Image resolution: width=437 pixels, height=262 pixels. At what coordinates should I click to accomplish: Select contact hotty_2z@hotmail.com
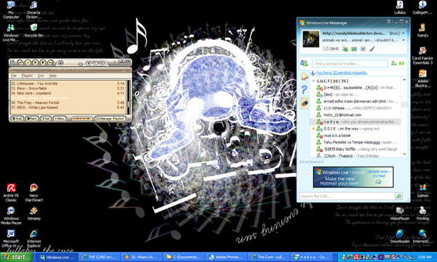(x=342, y=115)
